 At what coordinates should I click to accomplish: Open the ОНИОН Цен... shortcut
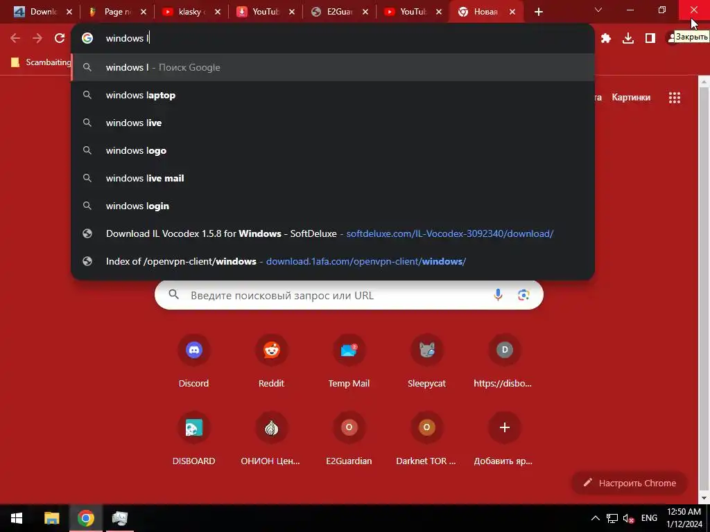pyautogui.click(x=271, y=440)
